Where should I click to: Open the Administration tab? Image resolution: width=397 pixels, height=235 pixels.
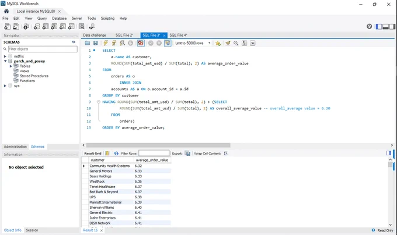[x=15, y=147]
